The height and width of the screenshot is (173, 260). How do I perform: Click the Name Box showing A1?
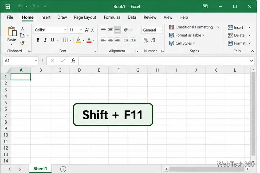pos(21,61)
